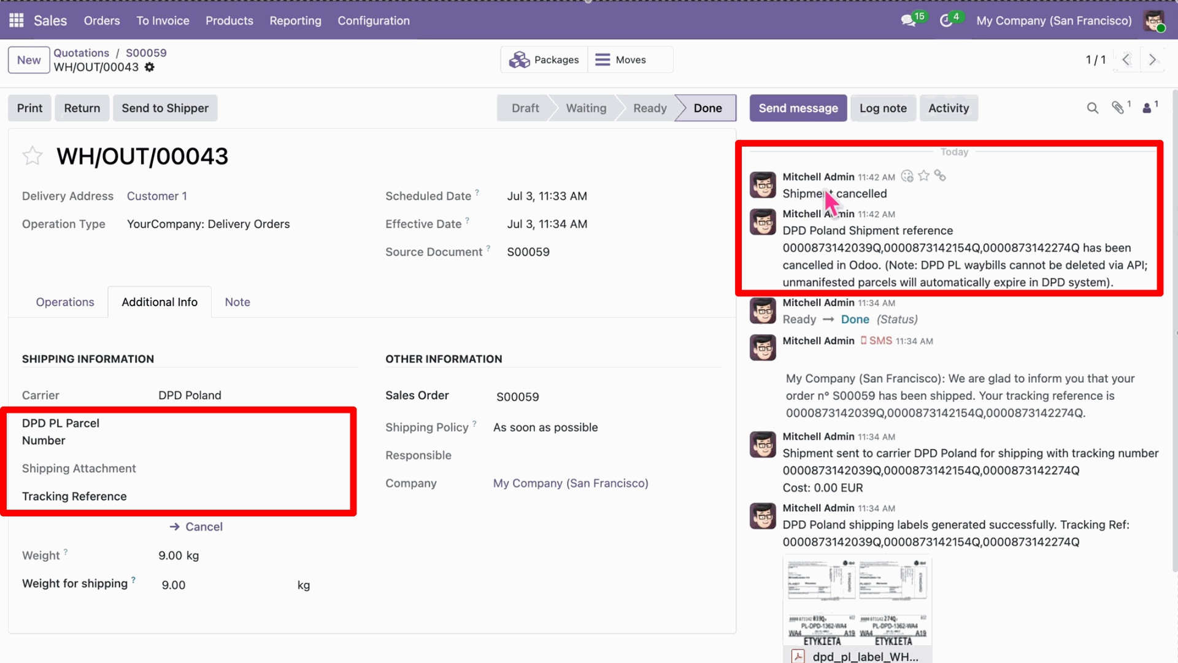
Task: Open help tooltip for Weight for shipping
Action: click(x=133, y=580)
